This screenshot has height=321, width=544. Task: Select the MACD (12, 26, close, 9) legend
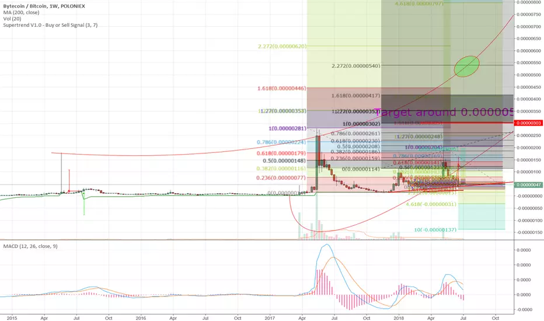tap(30, 246)
